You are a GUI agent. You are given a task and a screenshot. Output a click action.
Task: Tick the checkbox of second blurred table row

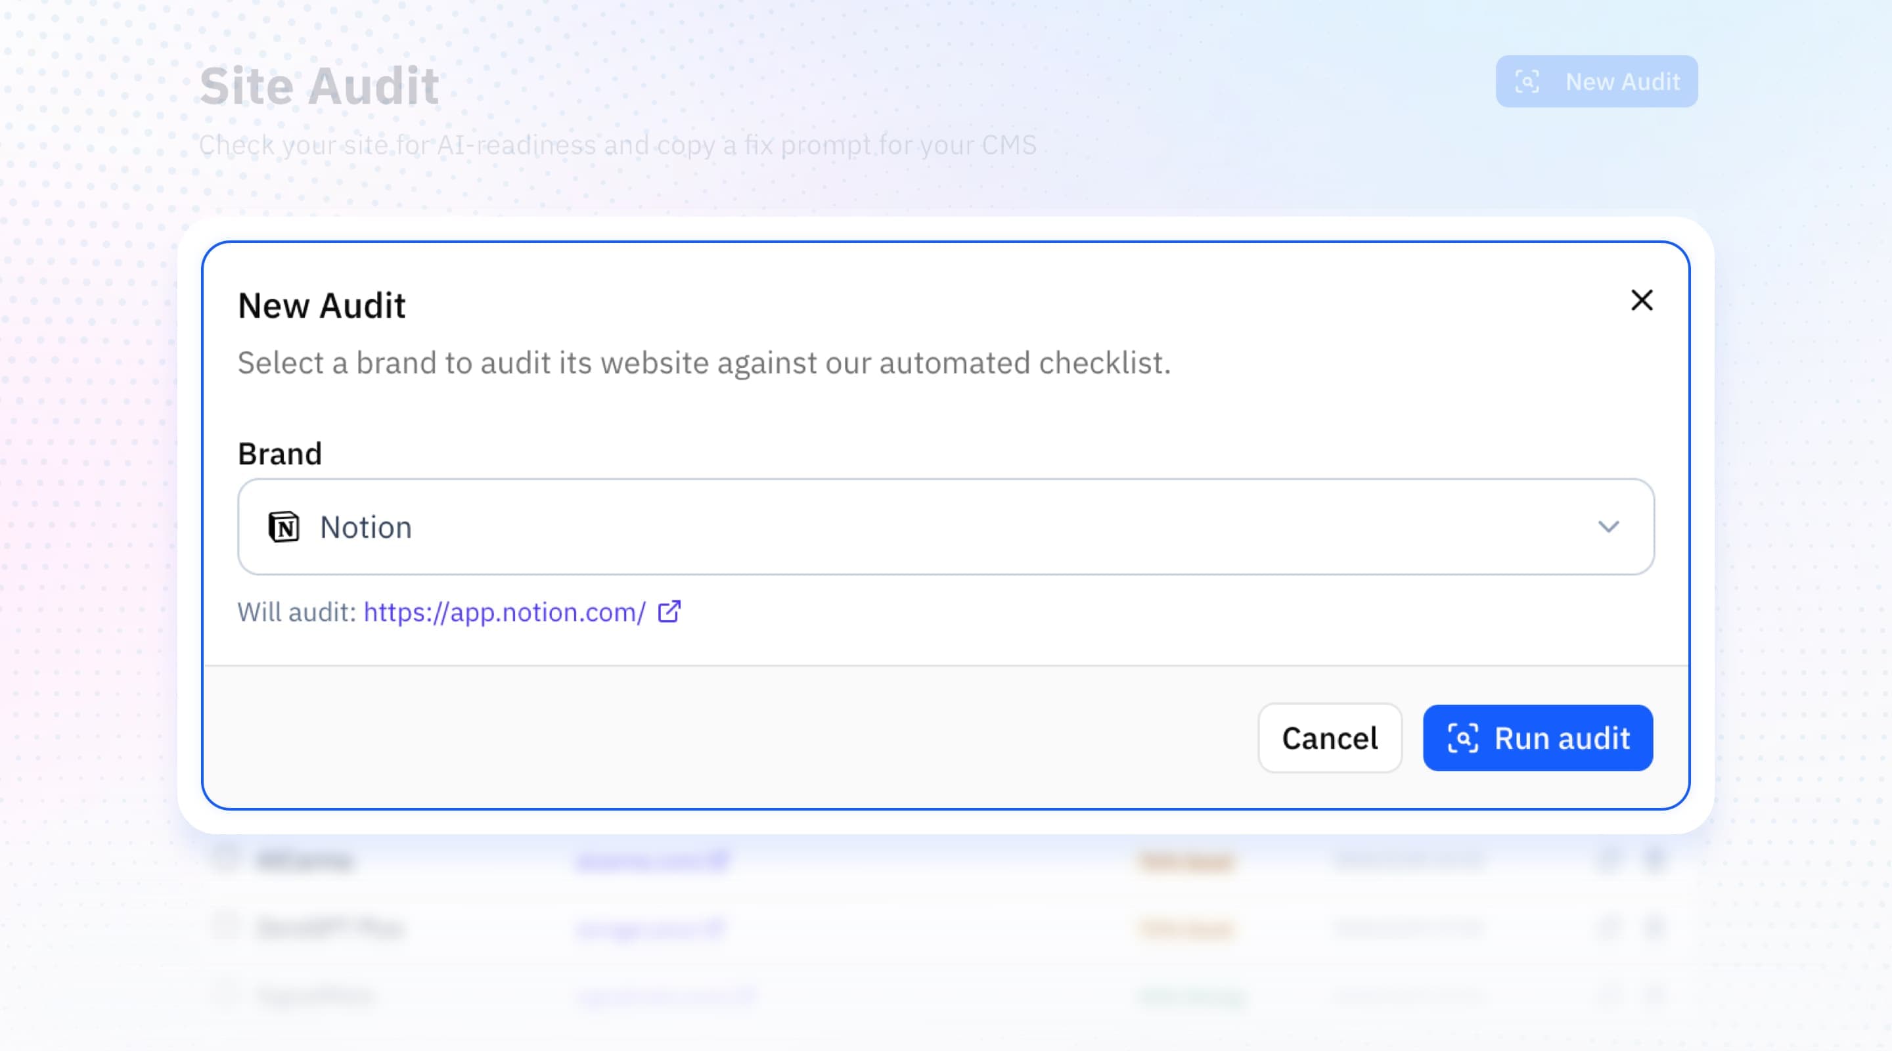pos(225,926)
